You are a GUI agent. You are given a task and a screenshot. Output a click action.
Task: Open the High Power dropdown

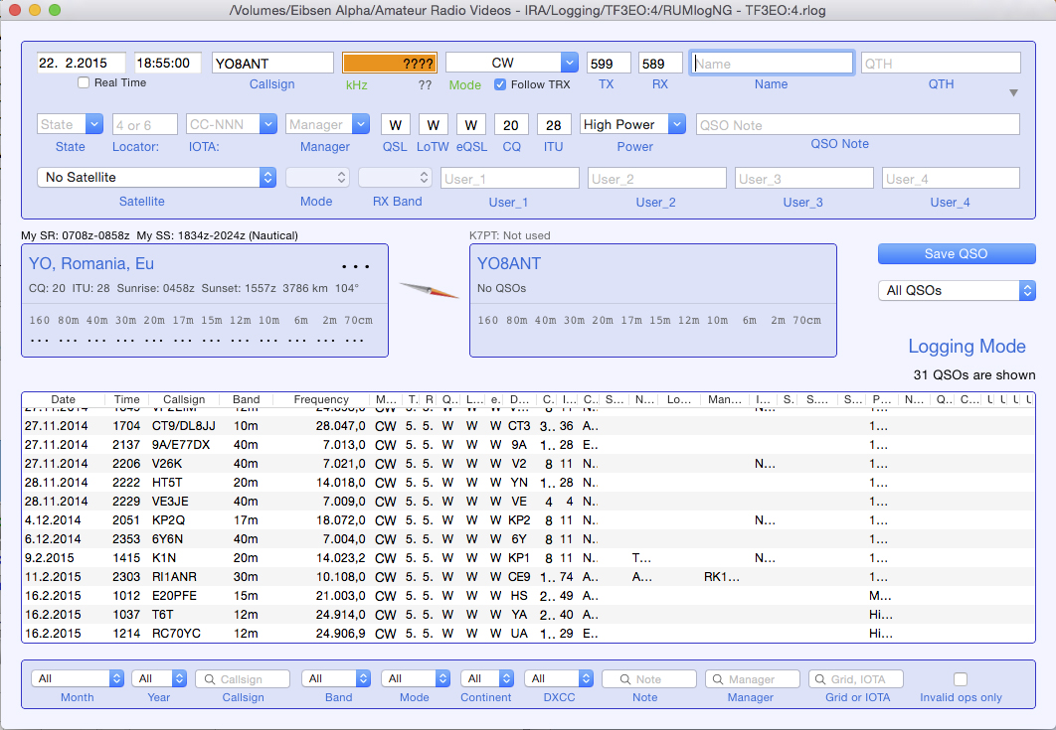pyautogui.click(x=633, y=124)
